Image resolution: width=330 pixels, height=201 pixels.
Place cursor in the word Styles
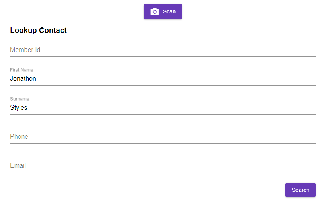pos(19,108)
